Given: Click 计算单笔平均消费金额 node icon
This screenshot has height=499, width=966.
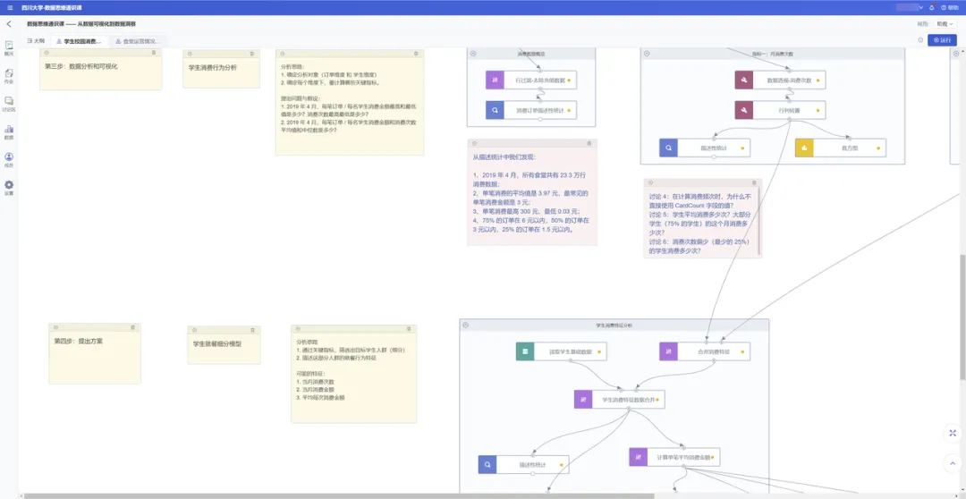Looking at the screenshot, I should click(639, 457).
